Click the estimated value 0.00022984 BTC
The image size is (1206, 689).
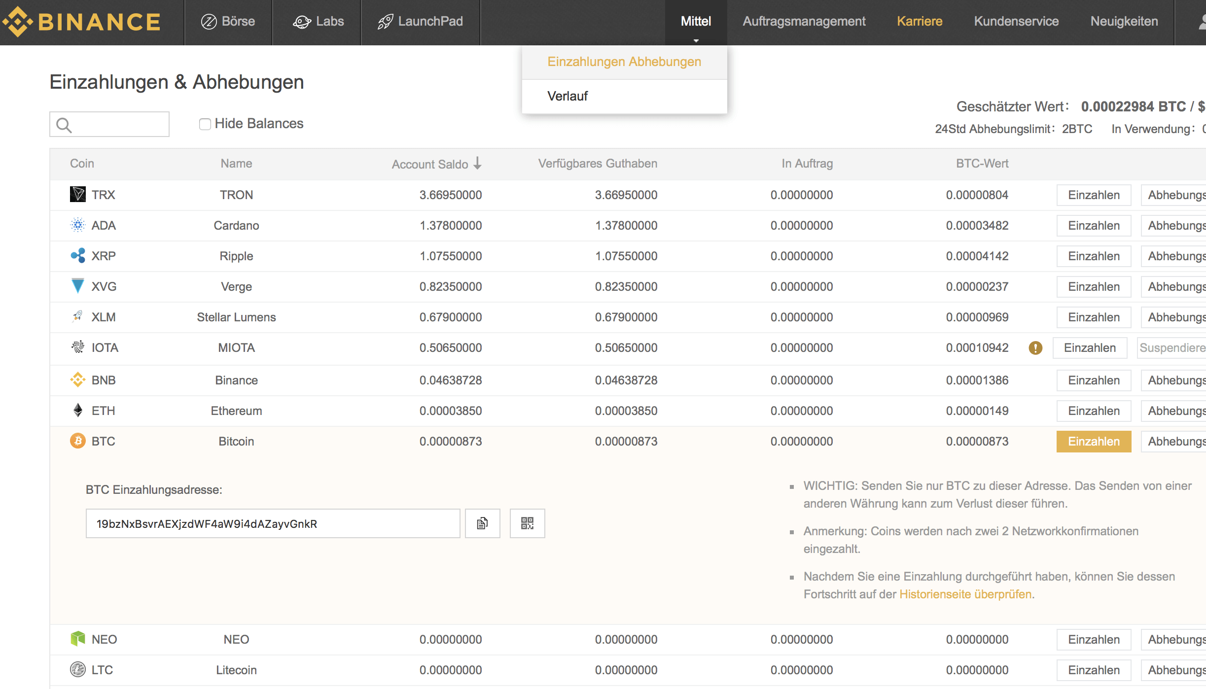pyautogui.click(x=1134, y=106)
